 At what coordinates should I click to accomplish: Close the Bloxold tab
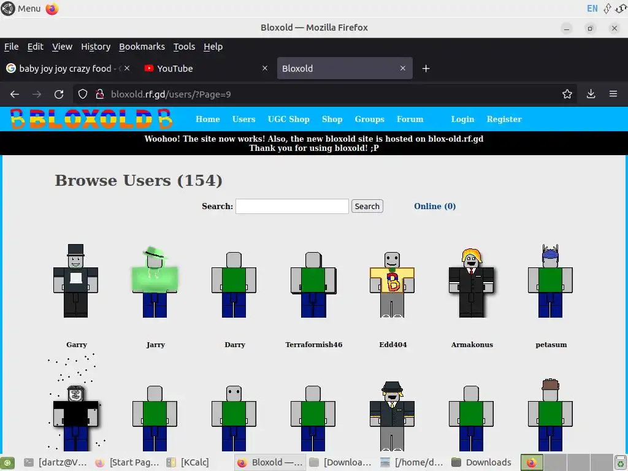point(402,69)
